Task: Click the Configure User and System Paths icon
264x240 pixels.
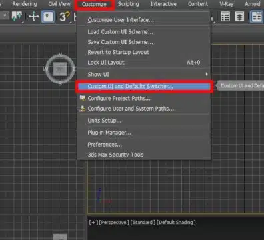Action: coord(83,109)
